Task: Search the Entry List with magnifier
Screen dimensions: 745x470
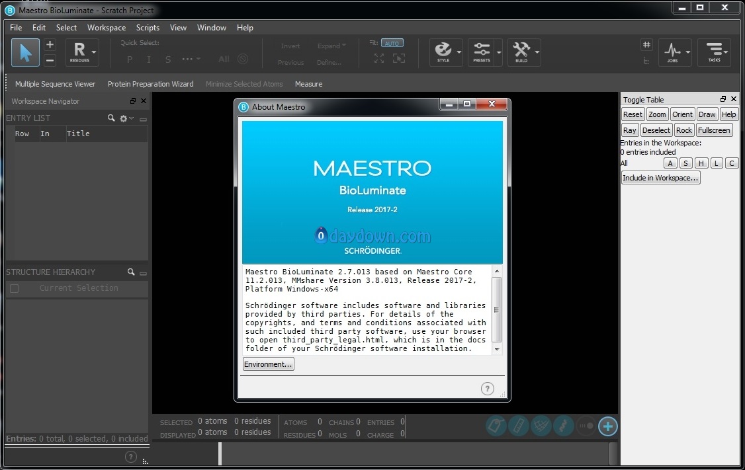Action: [111, 118]
